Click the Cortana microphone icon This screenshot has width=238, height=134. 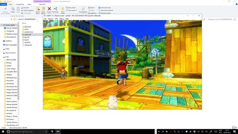(46, 131)
